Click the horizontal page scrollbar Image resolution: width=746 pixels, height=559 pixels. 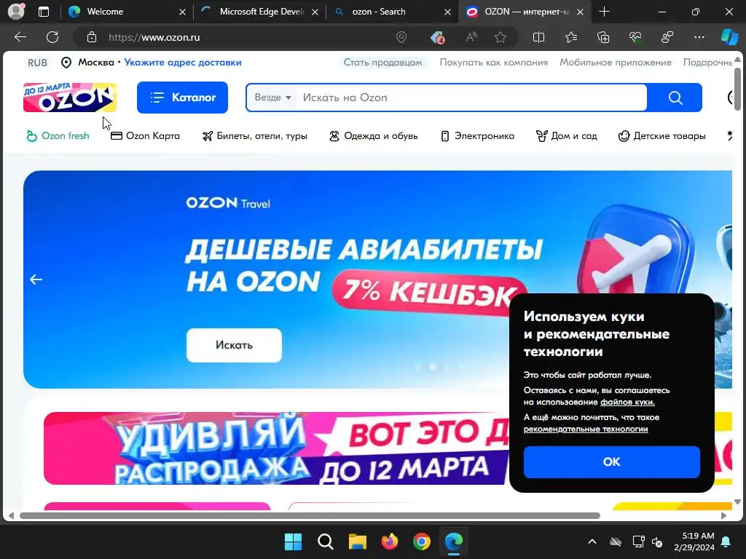coord(310,516)
